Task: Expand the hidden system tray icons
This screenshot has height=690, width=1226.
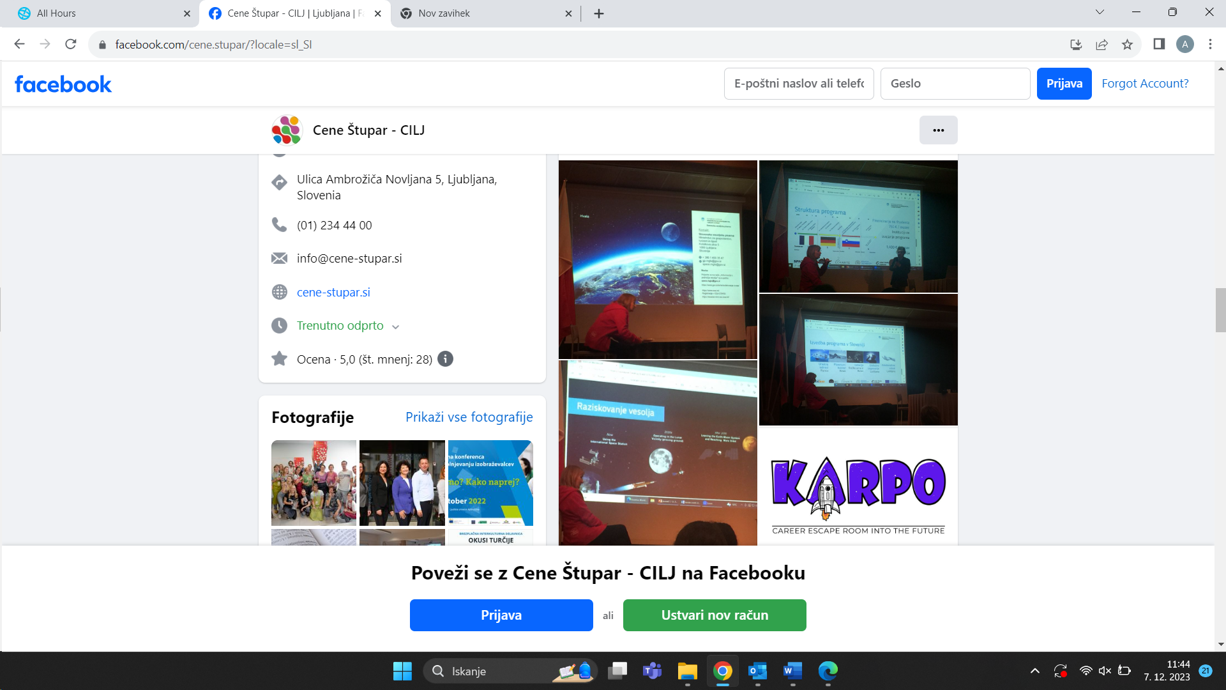Action: (x=1035, y=671)
